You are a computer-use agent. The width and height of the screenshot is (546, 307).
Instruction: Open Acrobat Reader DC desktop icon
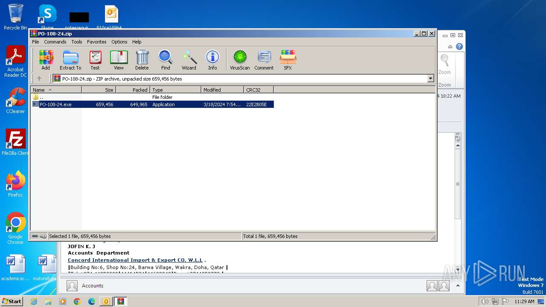point(15,62)
